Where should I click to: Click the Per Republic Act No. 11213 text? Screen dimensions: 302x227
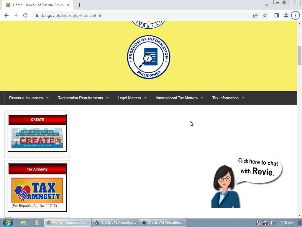click(x=34, y=206)
